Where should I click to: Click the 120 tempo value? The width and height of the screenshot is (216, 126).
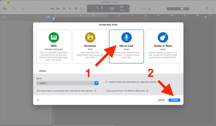[x=112, y=9]
